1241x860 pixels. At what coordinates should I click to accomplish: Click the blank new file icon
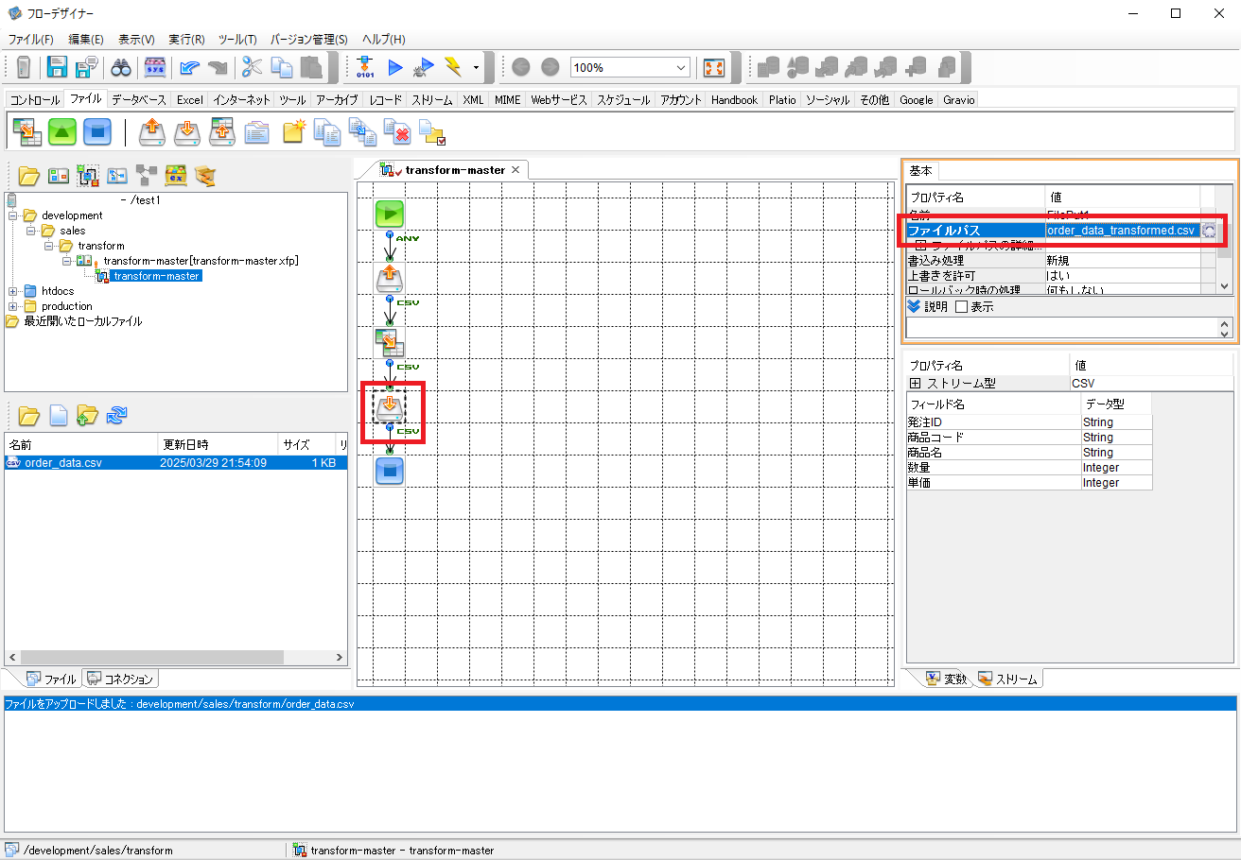[59, 415]
